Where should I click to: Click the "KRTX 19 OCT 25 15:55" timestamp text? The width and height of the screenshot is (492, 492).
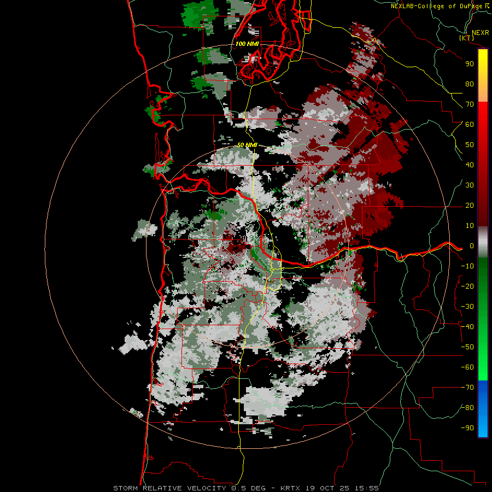(330, 488)
